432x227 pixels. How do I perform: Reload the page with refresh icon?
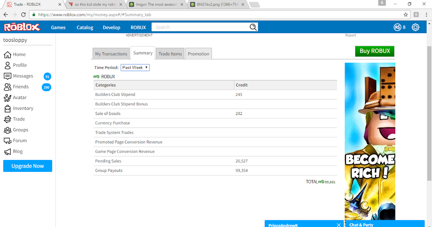pyautogui.click(x=23, y=15)
